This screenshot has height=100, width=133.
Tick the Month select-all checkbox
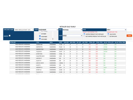(x=10, y=36)
